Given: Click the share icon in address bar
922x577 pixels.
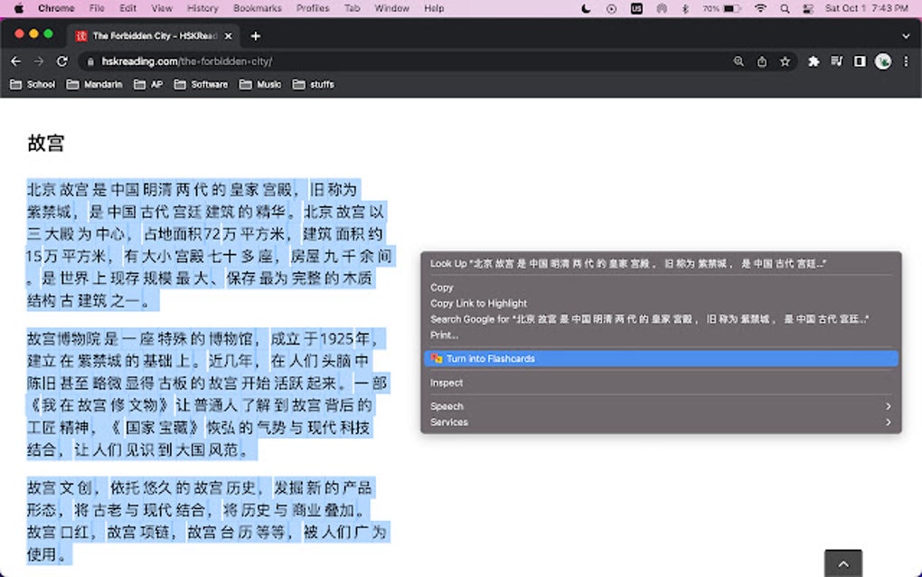Looking at the screenshot, I should (x=762, y=61).
